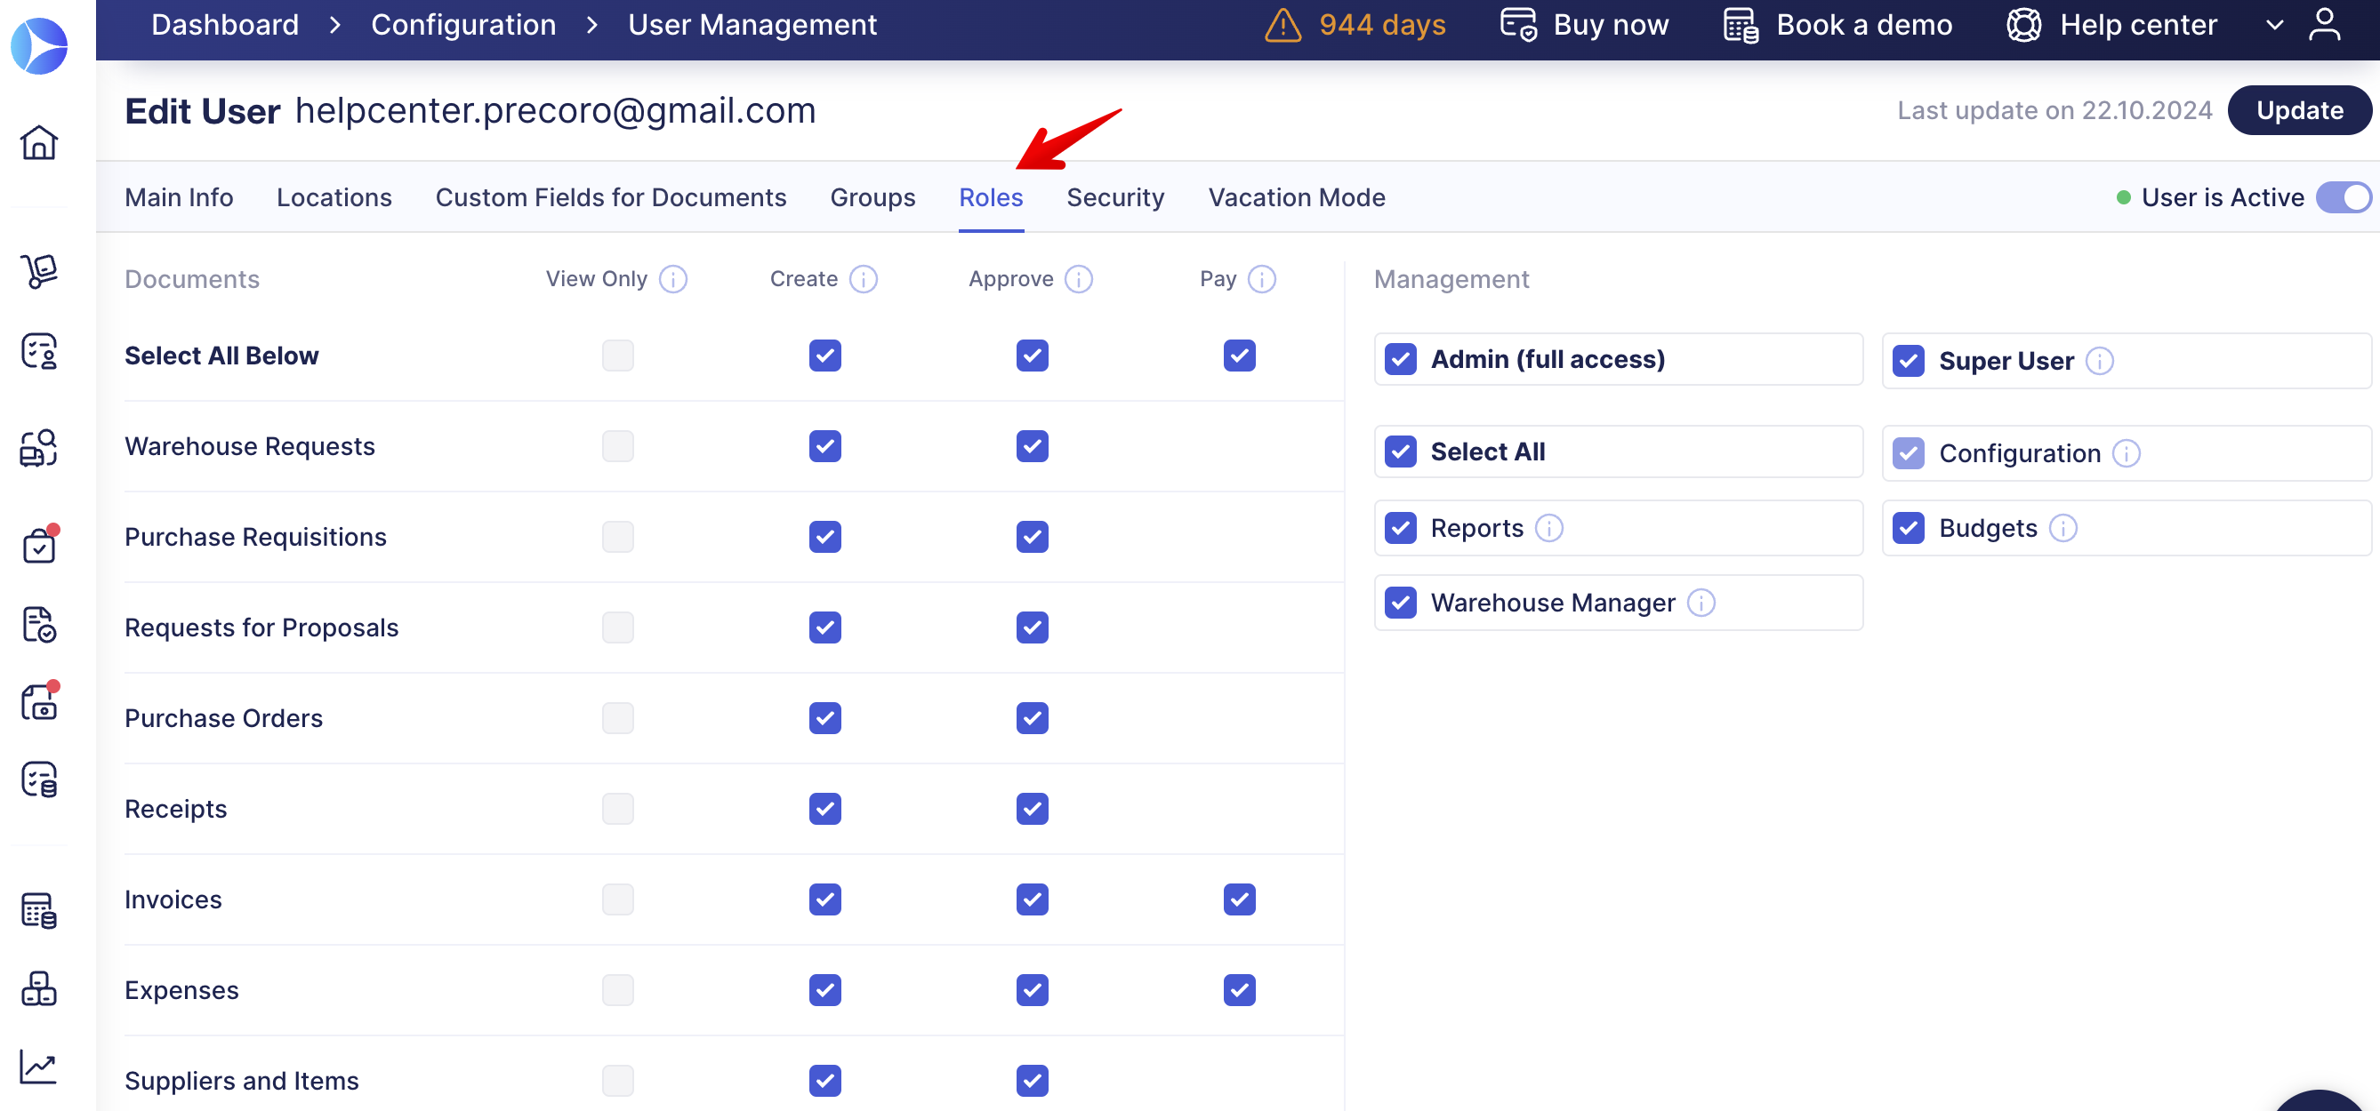Uncheck the management Select All checkbox
Viewport: 2380px width, 1111px height.
click(x=1400, y=452)
